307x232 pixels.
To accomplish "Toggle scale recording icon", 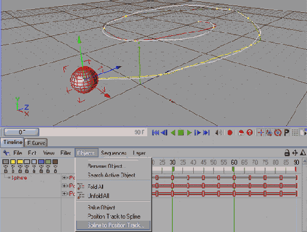I will click(269, 133).
